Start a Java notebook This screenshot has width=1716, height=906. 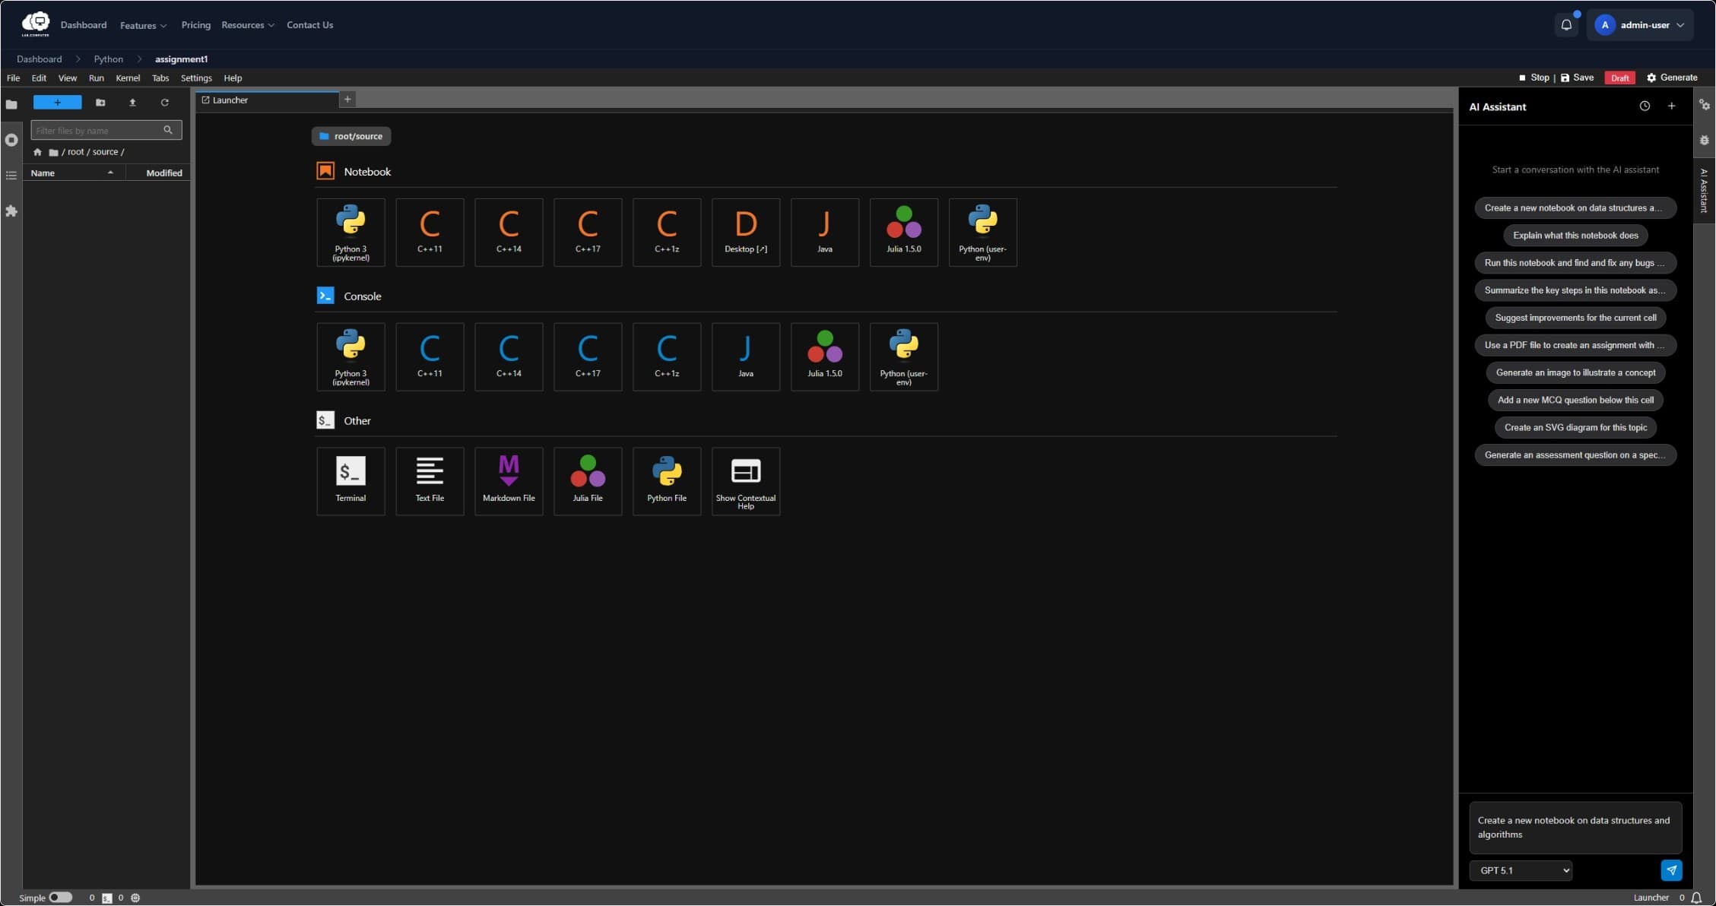pos(825,233)
